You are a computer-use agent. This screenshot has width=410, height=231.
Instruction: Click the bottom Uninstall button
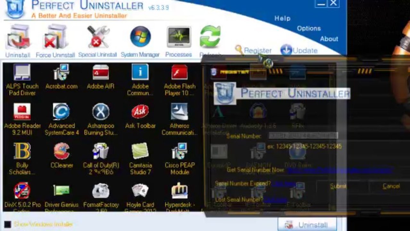point(307,224)
